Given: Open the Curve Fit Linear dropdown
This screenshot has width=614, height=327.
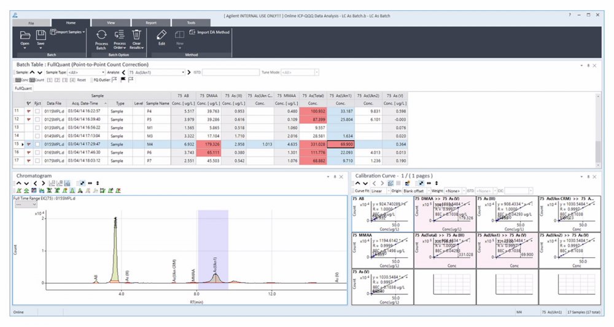Looking at the screenshot, I should [x=380, y=191].
